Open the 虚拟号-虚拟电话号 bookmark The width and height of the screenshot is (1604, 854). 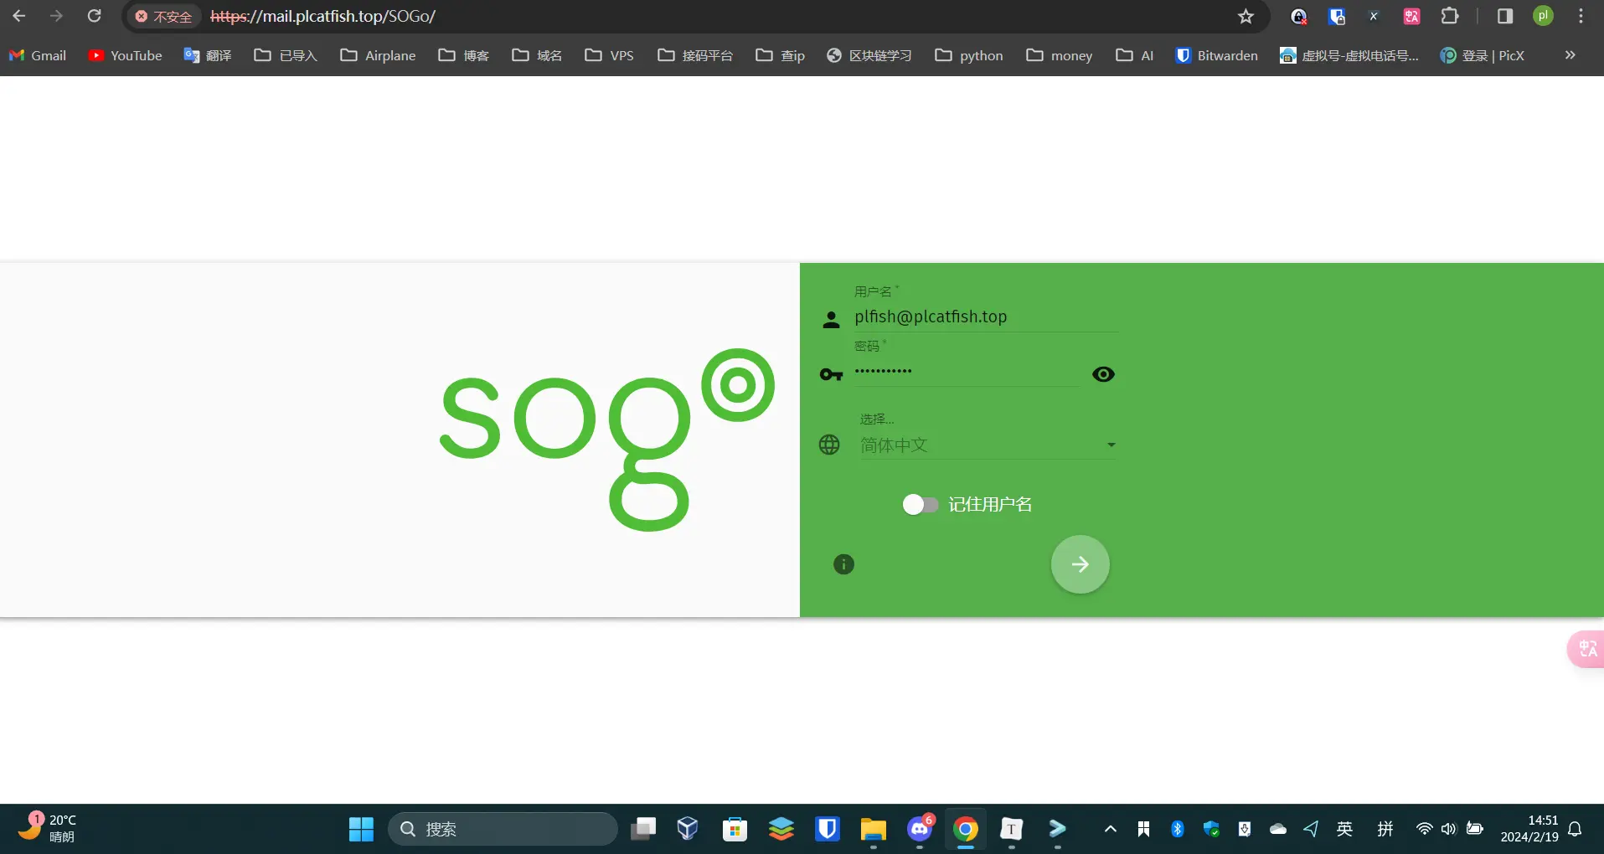click(1349, 55)
